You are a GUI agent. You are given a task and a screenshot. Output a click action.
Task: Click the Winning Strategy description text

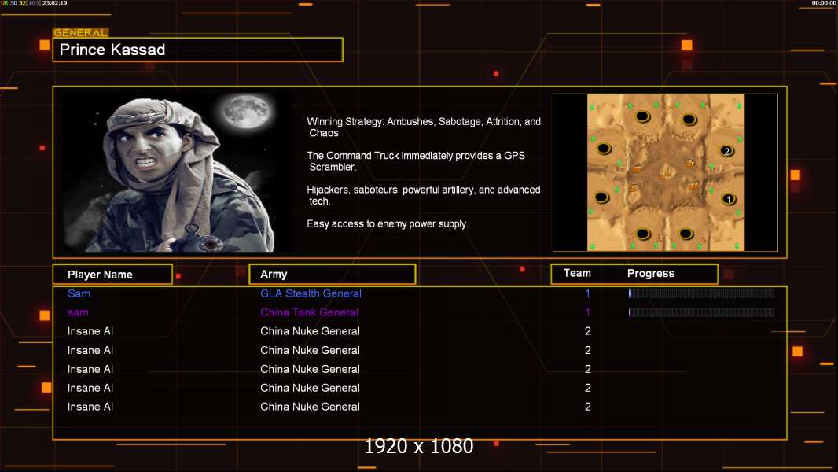424,127
